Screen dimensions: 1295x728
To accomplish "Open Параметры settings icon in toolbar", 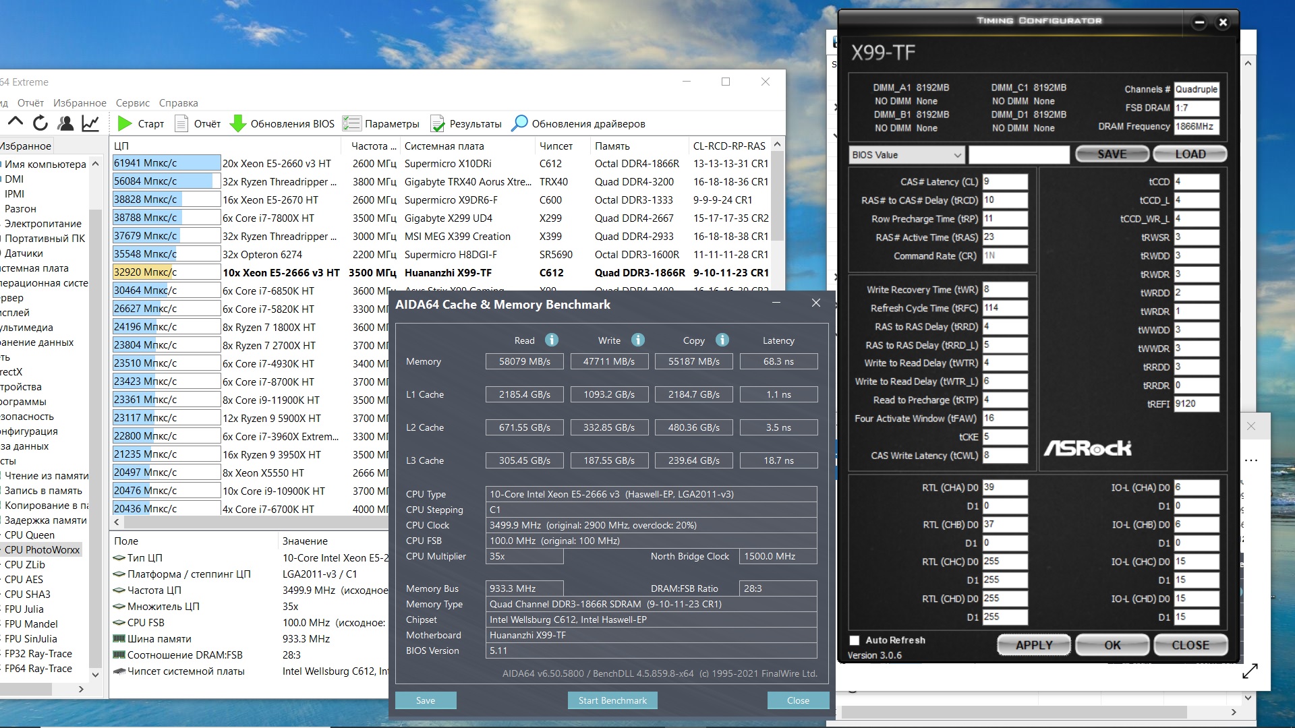I will 351,123.
